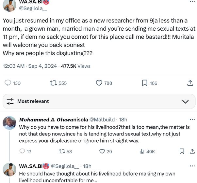Open more options on WA.SA.BI's reply

point(191,166)
